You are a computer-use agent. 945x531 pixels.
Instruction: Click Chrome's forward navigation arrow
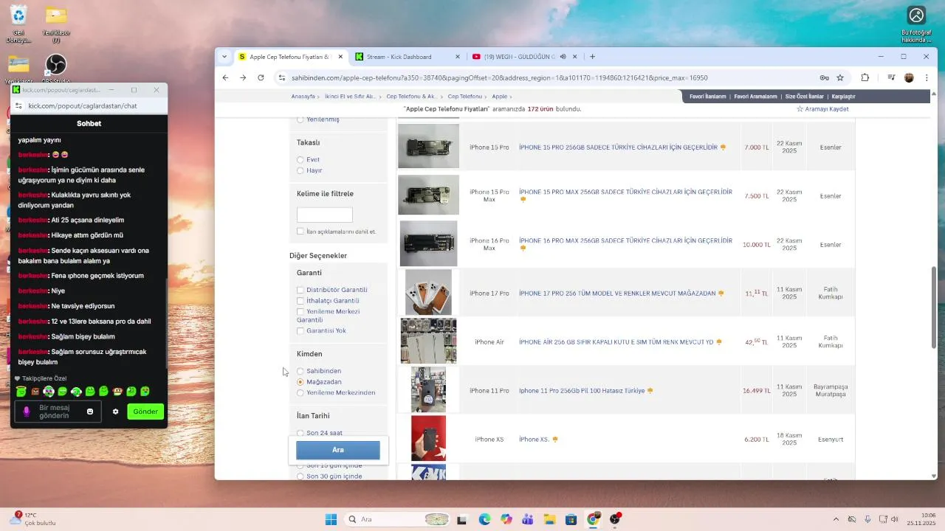click(243, 77)
